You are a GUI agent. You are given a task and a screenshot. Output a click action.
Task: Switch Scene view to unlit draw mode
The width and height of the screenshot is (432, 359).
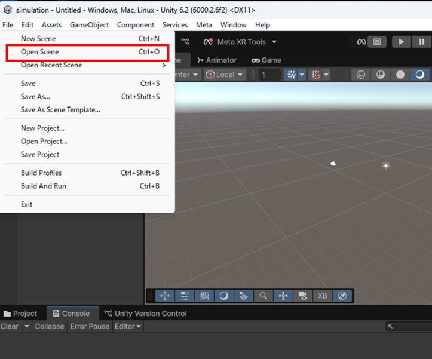(400, 75)
